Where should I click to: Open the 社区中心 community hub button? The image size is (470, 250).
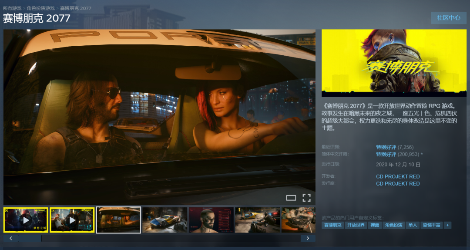[x=448, y=18]
